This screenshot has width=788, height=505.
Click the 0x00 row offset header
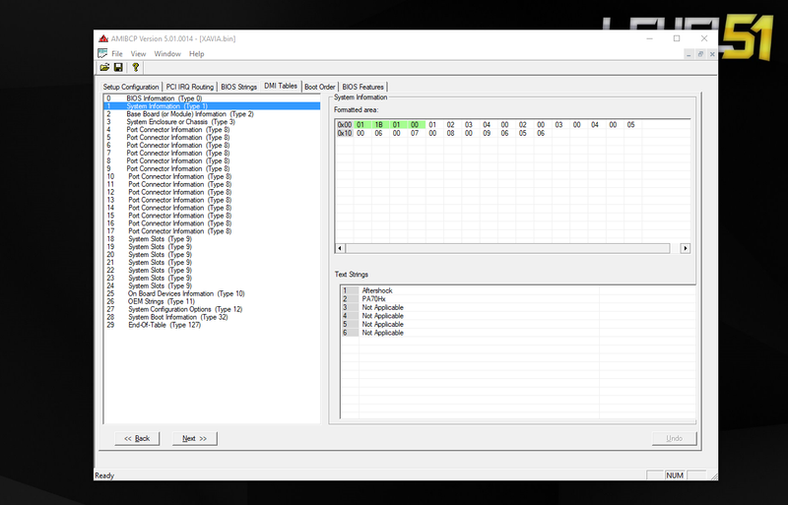tap(344, 125)
